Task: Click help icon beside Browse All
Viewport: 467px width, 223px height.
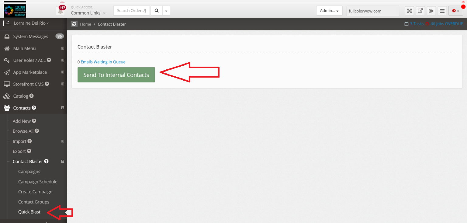Action: tap(37, 131)
